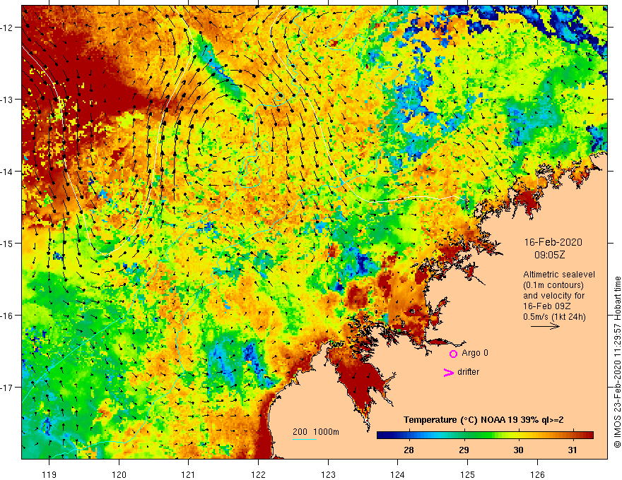Viewport: 622px width, 480px height.
Task: Click '(0.1m contours)' legend line
Action: click(x=553, y=285)
